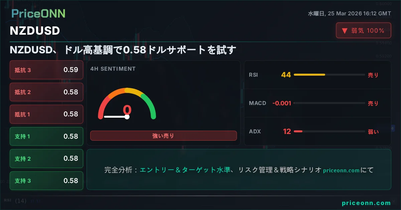Click the MACD indicator bar

coord(329,103)
